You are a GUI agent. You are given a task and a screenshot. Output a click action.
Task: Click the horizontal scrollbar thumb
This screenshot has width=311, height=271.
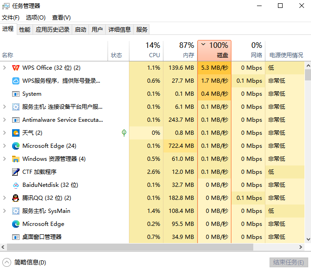tap(130, 247)
